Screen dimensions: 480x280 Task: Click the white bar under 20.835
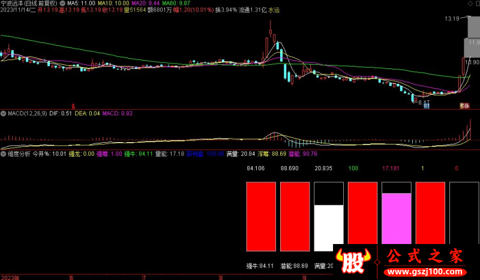[329, 228]
